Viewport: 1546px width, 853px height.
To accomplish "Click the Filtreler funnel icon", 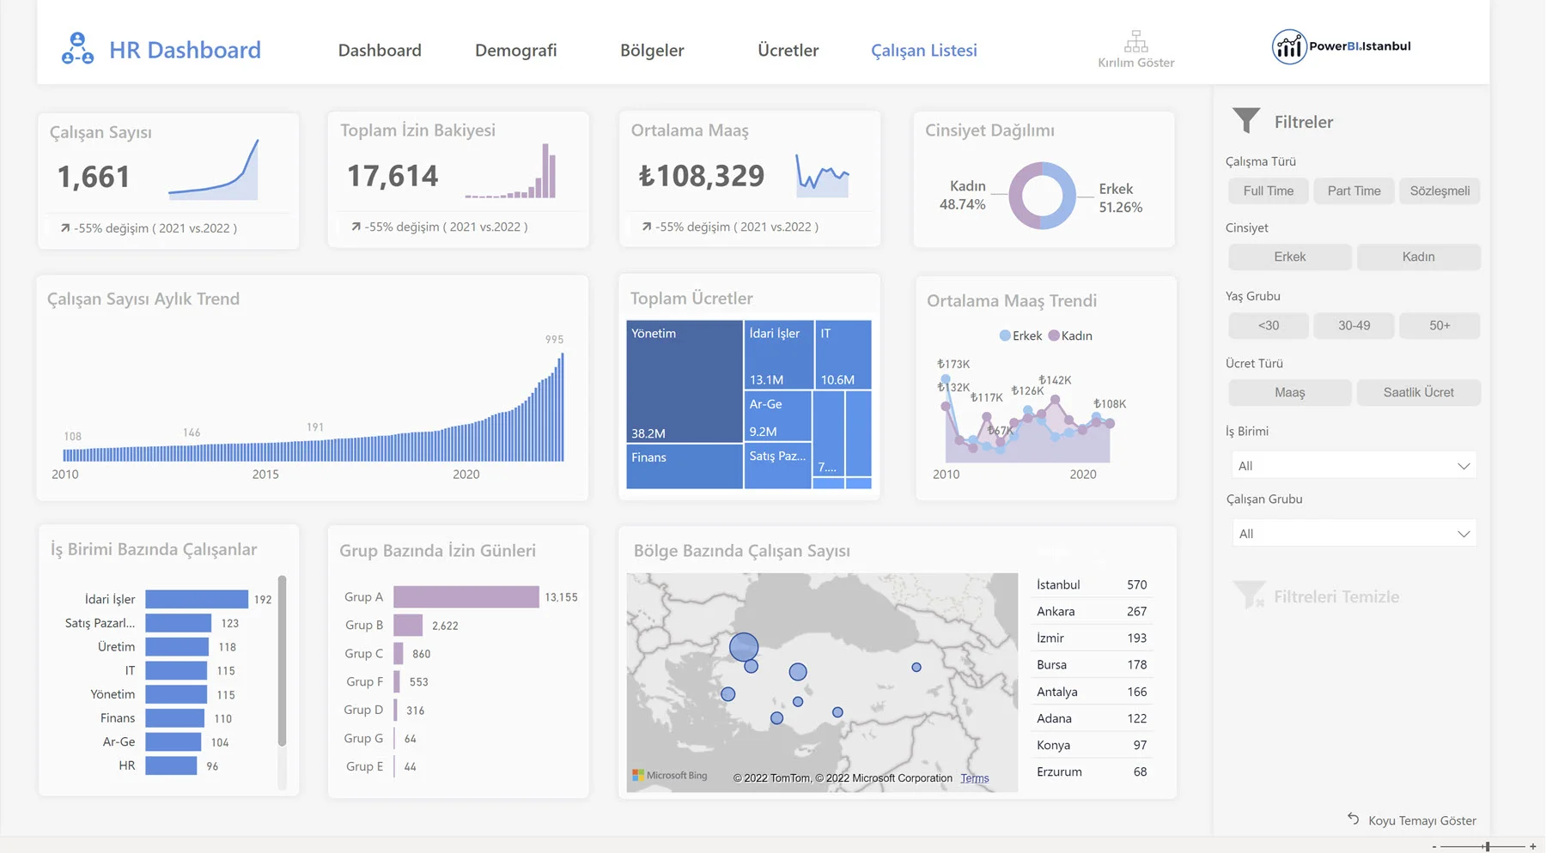I will coord(1246,120).
